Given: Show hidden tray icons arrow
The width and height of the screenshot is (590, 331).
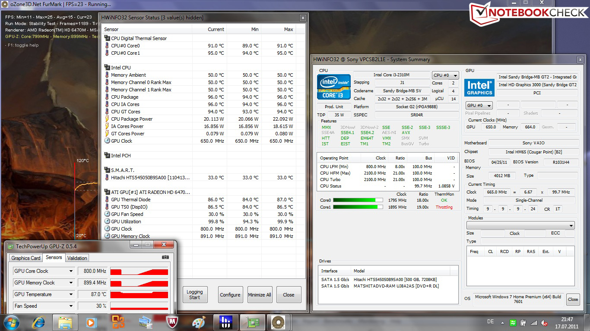Looking at the screenshot, I should (502, 323).
